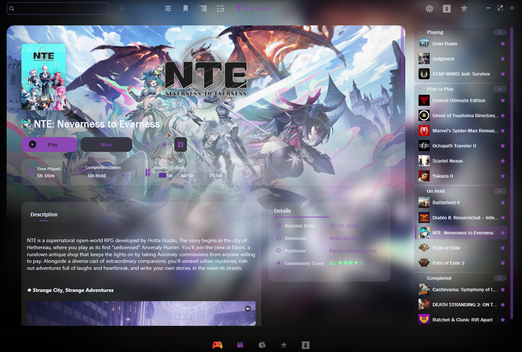Click the aperture icon in top bar
Image resolution: width=522 pixels, height=352 pixels.
(429, 8)
